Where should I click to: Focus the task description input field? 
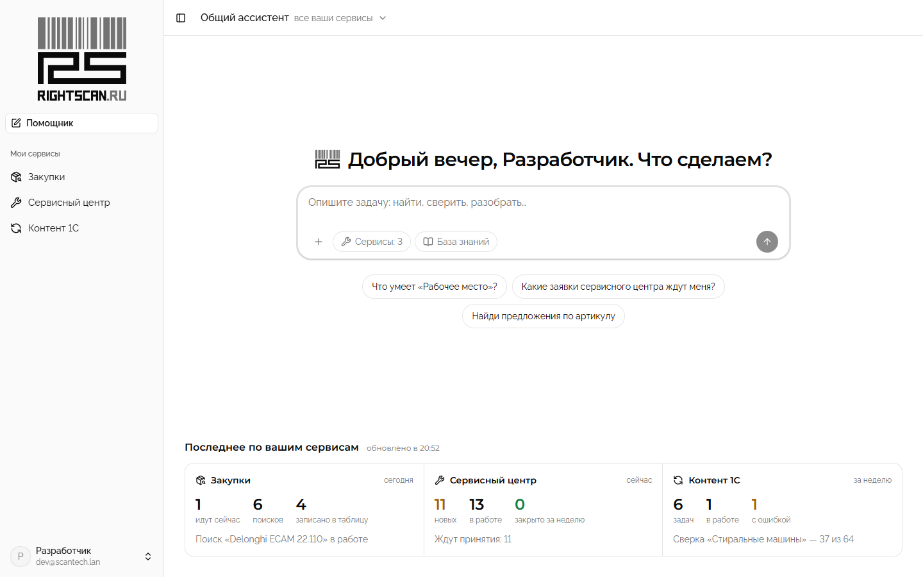pos(544,203)
